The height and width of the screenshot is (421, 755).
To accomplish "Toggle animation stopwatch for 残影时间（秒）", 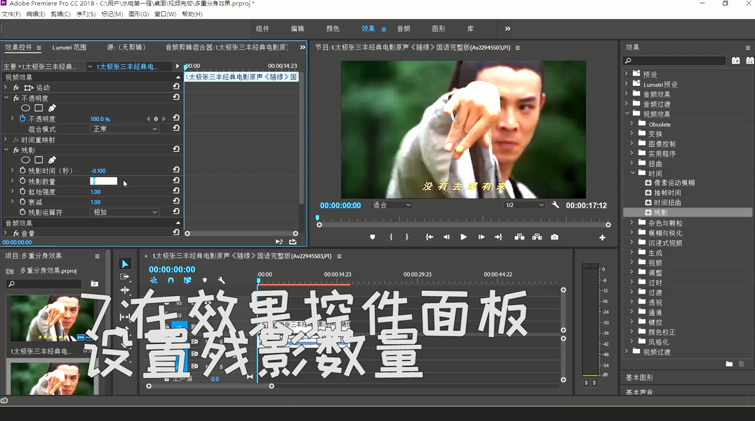I will 23,171.
